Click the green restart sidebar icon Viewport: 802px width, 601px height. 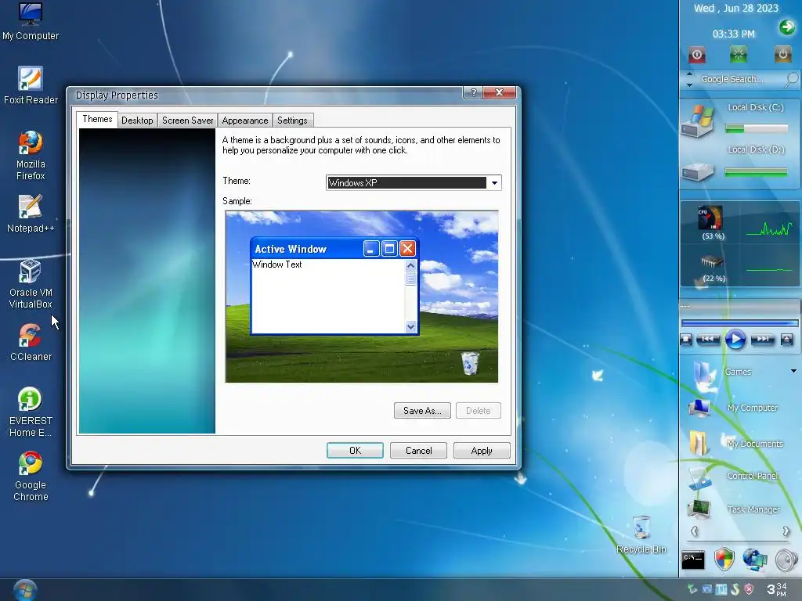tap(738, 54)
